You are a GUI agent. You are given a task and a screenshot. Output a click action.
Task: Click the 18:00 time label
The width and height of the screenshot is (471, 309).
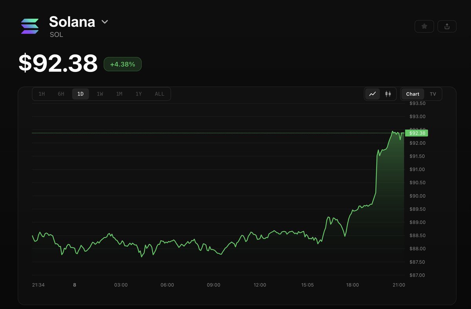coord(352,285)
